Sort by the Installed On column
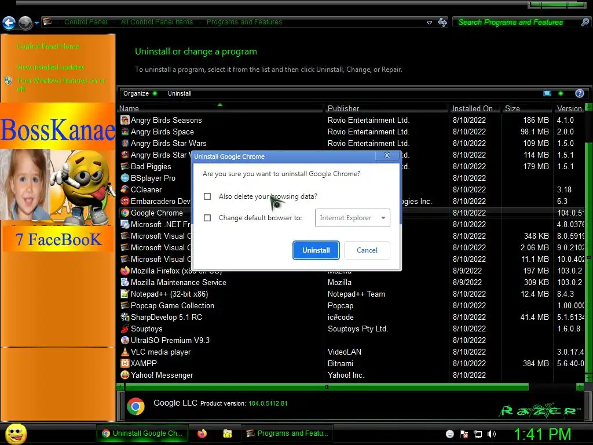Image resolution: width=593 pixels, height=445 pixels. [x=475, y=108]
